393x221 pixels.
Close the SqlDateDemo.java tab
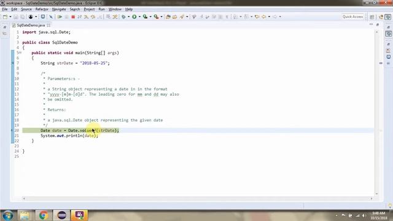click(49, 25)
